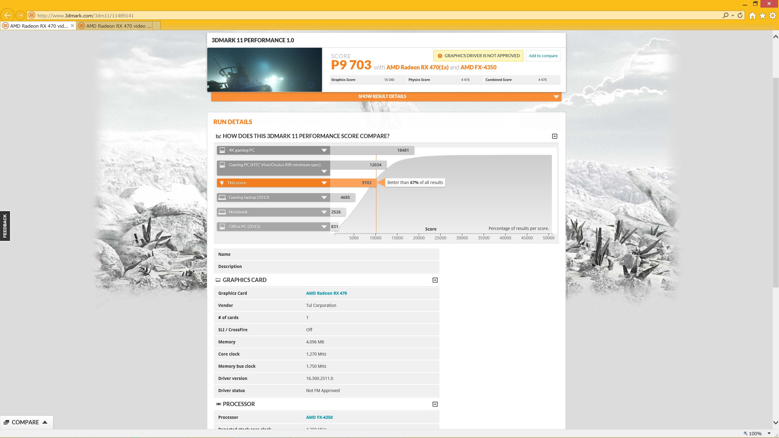779x438 pixels.
Task: Expand Gaming laptop (2013) dropdown
Action: 324,197
